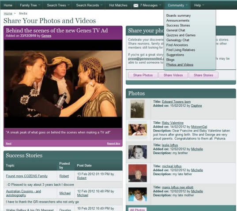Click Michelle link on leslie loftus row

point(197,149)
